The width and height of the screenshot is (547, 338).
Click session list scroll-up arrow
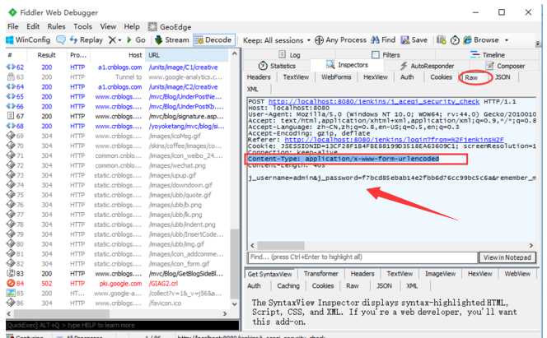coord(235,54)
